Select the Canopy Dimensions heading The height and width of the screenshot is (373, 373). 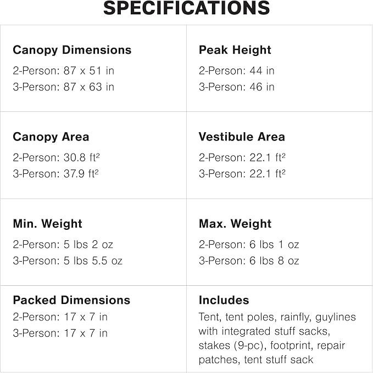[x=72, y=50]
